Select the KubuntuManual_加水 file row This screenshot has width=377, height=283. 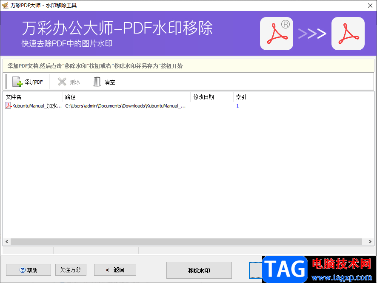coord(188,106)
